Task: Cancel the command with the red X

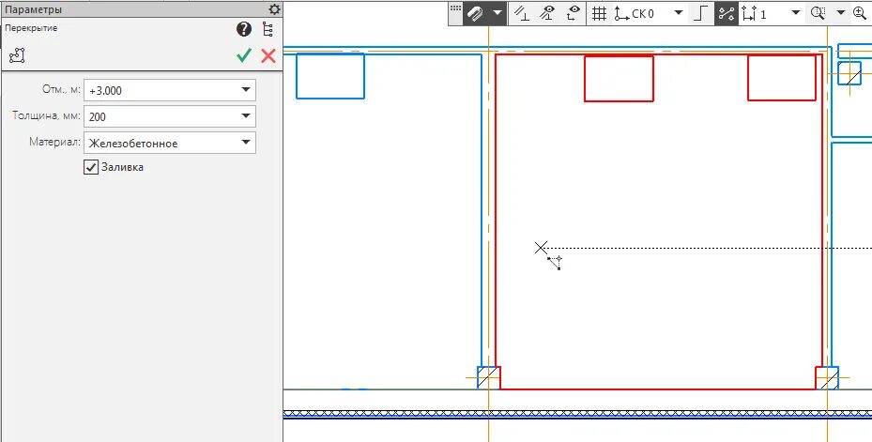Action: click(x=268, y=55)
